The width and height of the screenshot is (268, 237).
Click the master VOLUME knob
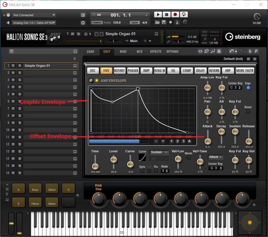coord(257,17)
